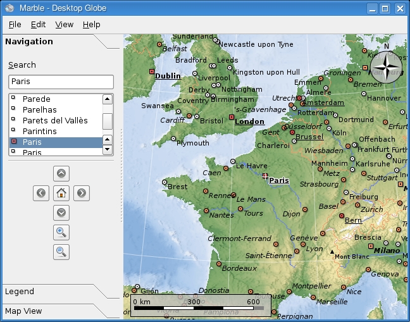Zoom out using the magnifier minus icon
The width and height of the screenshot is (410, 322).
tap(61, 252)
